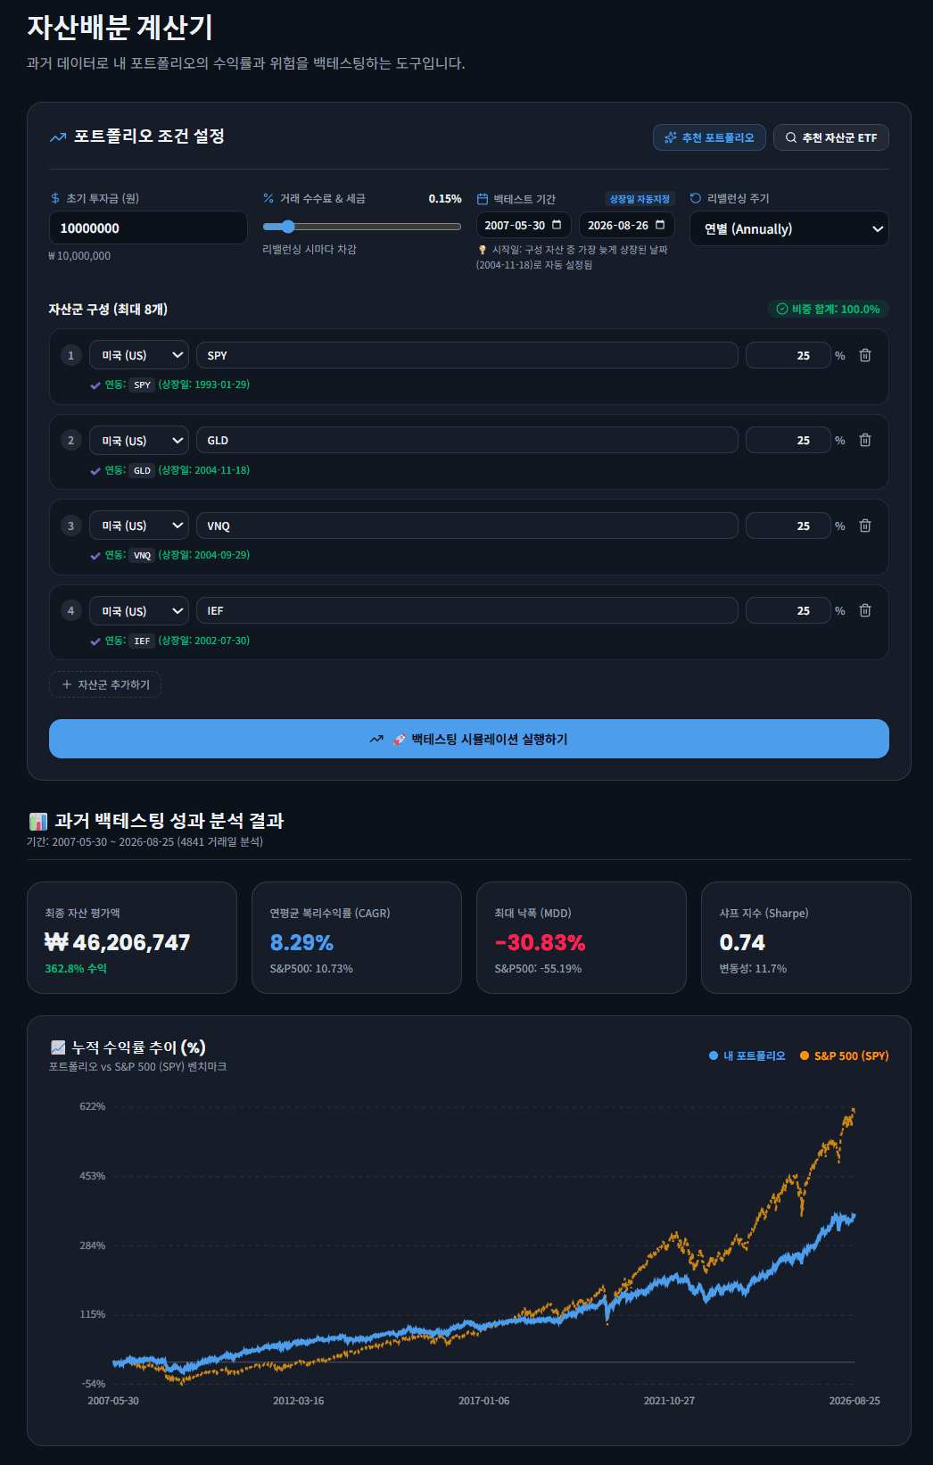The height and width of the screenshot is (1465, 933).
Task: Run the 백테스팅 시뮬레이션 실행하기 button
Action: point(469,739)
